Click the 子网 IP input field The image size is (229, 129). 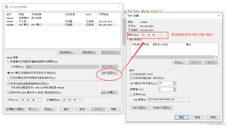30,100
